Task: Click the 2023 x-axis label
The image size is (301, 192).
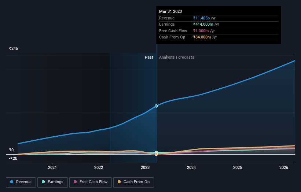Action: tap(145, 168)
